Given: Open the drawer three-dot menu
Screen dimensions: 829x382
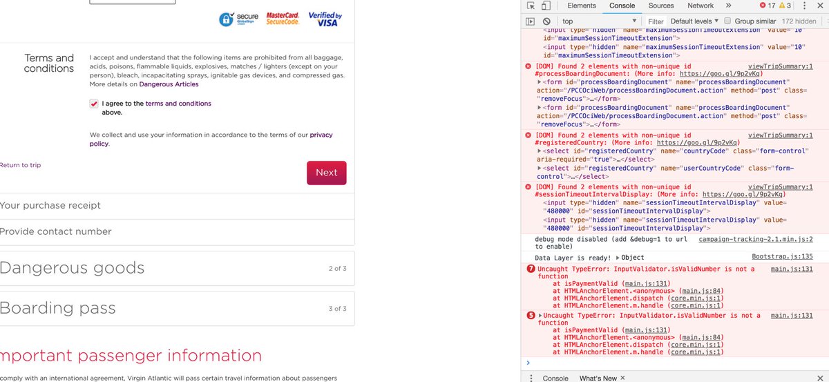Looking at the screenshot, I should click(531, 378).
